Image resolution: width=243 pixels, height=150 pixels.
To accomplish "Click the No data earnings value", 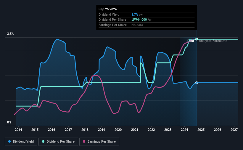I will [137, 25].
